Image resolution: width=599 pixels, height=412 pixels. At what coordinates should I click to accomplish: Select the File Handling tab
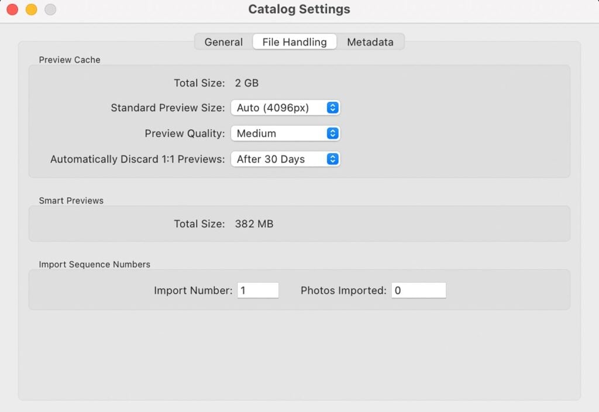(x=294, y=42)
